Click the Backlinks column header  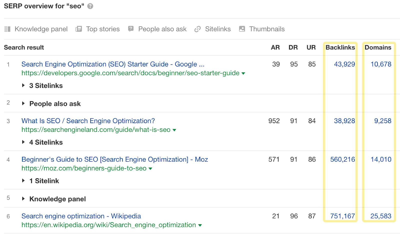[x=340, y=47]
